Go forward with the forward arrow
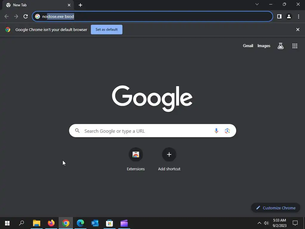305x229 pixels. (16, 16)
